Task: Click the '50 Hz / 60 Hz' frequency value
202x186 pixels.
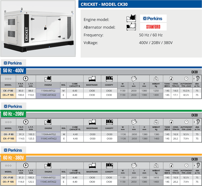Action: [151, 35]
